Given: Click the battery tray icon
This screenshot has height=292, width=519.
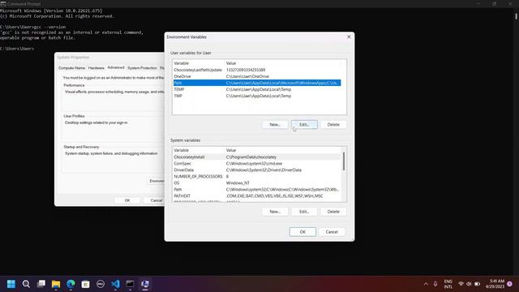Looking at the screenshot, I should click(477, 284).
